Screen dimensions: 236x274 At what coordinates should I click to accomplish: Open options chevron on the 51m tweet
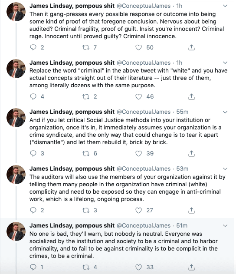[225, 226]
